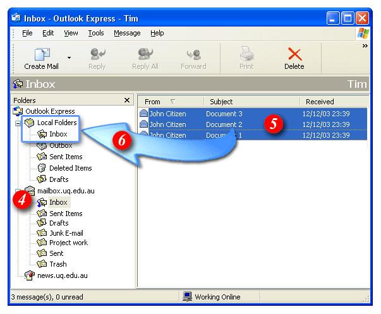This screenshot has width=381, height=314.
Task: Click the Print toolbar icon
Action: point(246,55)
